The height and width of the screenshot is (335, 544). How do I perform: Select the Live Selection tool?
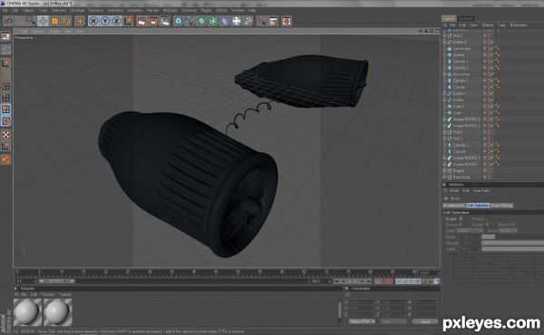pyautogui.click(x=31, y=21)
